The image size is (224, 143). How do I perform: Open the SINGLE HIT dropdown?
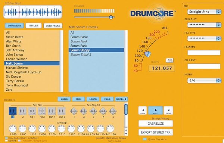(204, 25)
